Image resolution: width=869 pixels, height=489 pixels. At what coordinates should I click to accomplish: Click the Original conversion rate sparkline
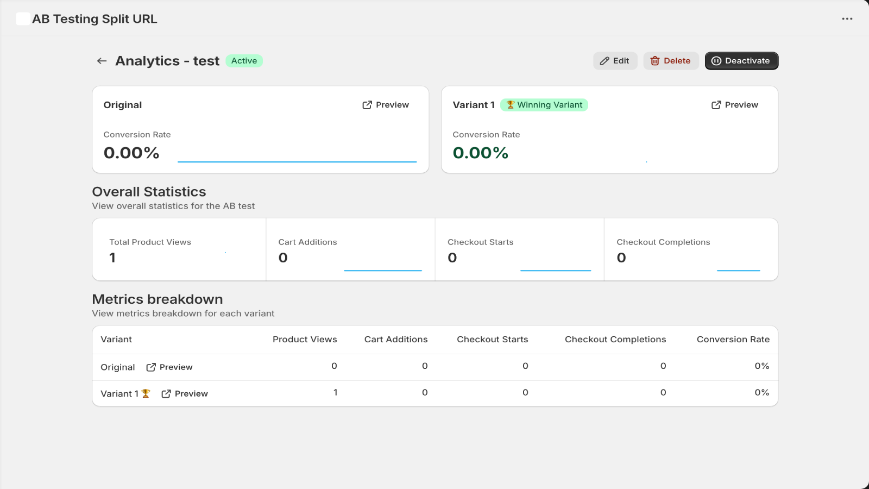tap(297, 161)
